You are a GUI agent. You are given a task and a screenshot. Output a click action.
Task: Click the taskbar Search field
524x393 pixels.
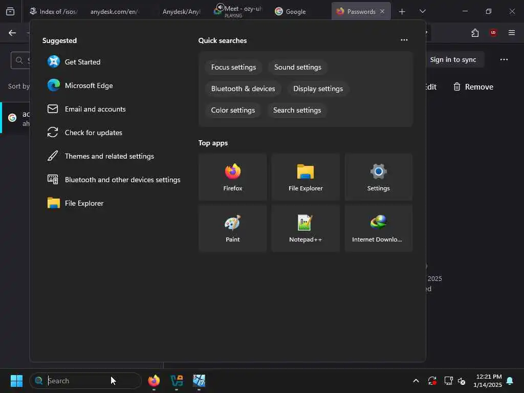click(x=85, y=381)
